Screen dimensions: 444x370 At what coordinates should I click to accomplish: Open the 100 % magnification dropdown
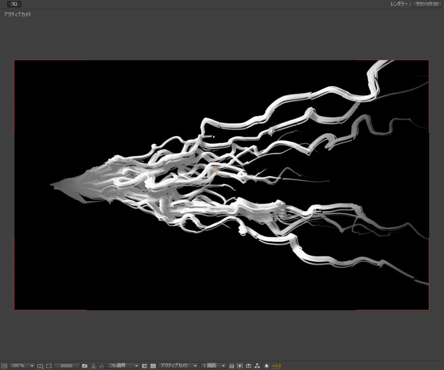pos(22,366)
